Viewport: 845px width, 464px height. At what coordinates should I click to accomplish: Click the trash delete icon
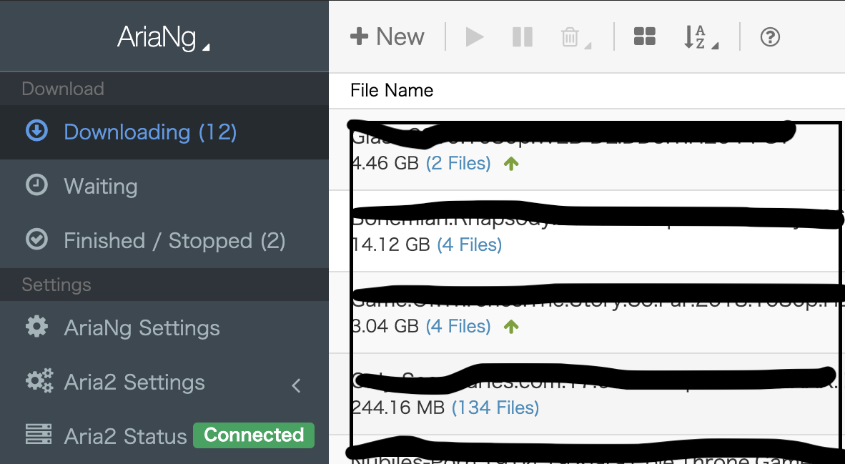570,37
